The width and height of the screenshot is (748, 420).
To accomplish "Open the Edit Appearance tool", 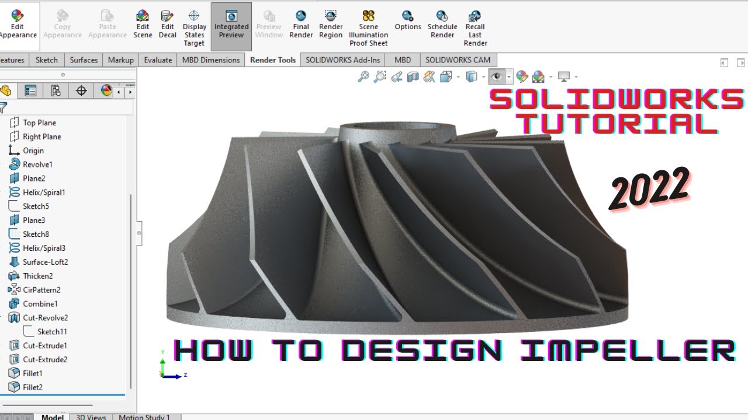I will (18, 25).
